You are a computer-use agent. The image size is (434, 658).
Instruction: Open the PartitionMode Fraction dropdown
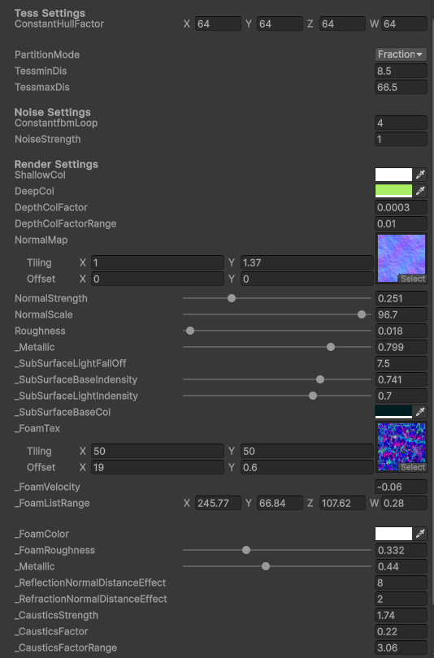[x=401, y=54]
